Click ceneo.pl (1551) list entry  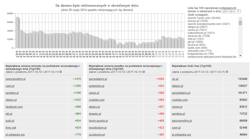tap(197, 30)
